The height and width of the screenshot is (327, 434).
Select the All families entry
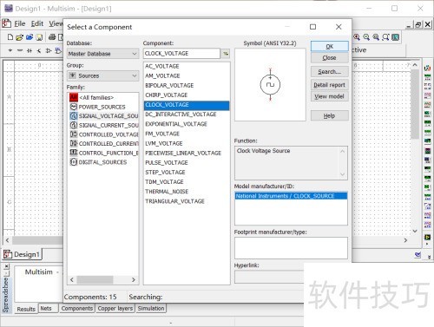coord(96,98)
